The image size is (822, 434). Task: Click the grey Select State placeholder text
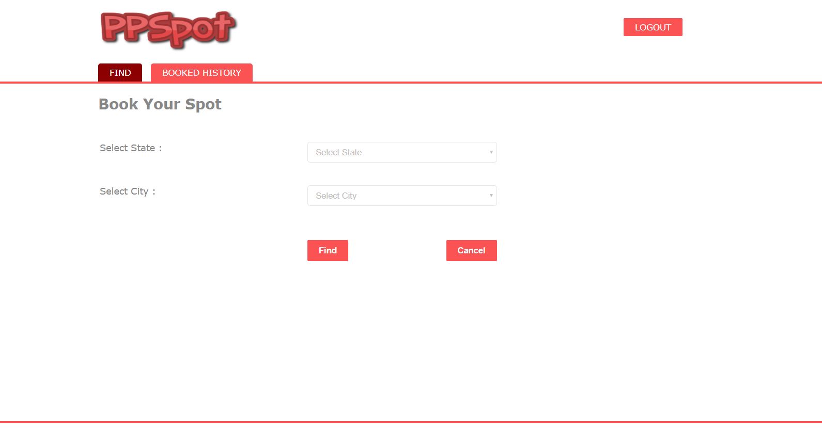click(338, 152)
